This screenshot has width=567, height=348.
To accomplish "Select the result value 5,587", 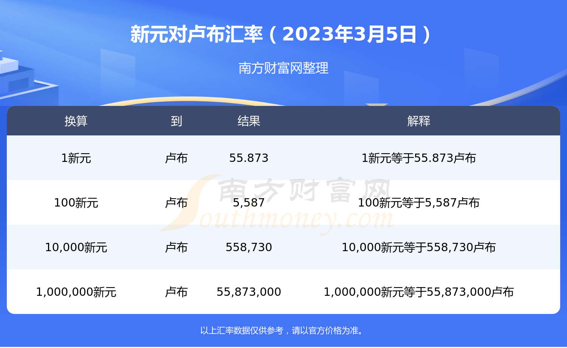I will [249, 203].
